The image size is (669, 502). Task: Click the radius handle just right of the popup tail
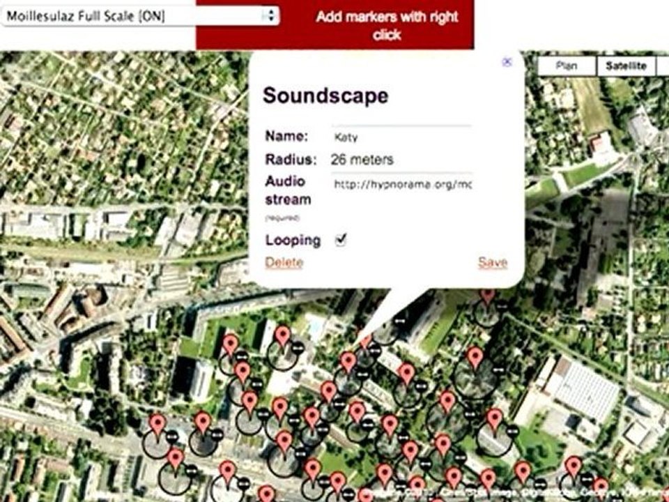click(x=400, y=321)
